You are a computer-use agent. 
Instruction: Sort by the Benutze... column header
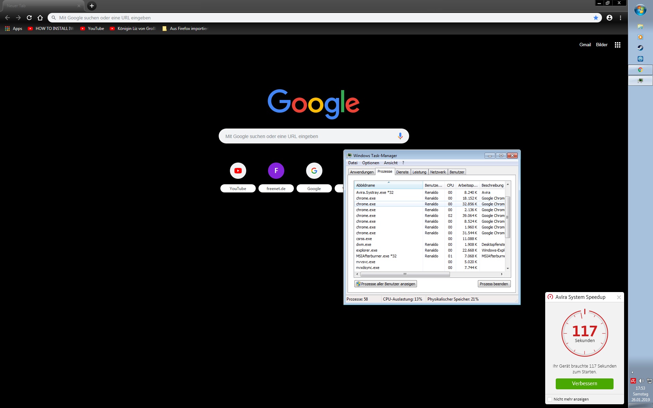[434, 185]
